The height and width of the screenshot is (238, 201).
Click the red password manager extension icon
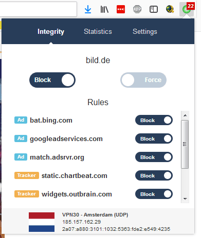(121, 9)
